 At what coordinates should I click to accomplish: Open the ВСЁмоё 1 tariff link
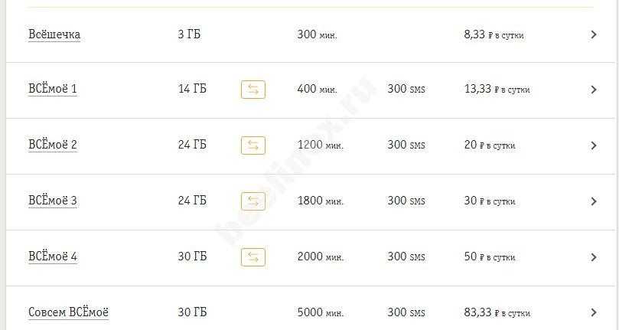point(53,89)
